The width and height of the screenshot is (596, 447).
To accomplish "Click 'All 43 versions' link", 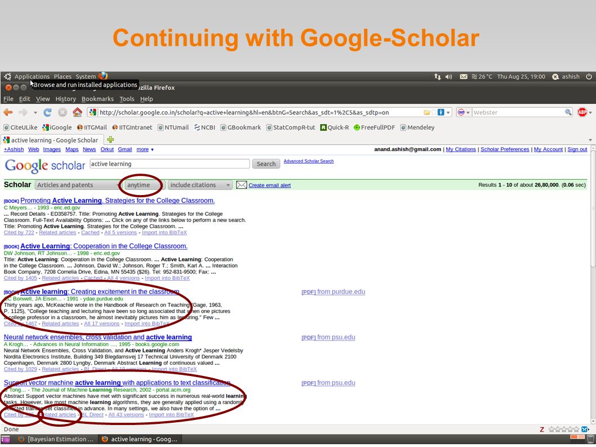I will pos(126,415).
